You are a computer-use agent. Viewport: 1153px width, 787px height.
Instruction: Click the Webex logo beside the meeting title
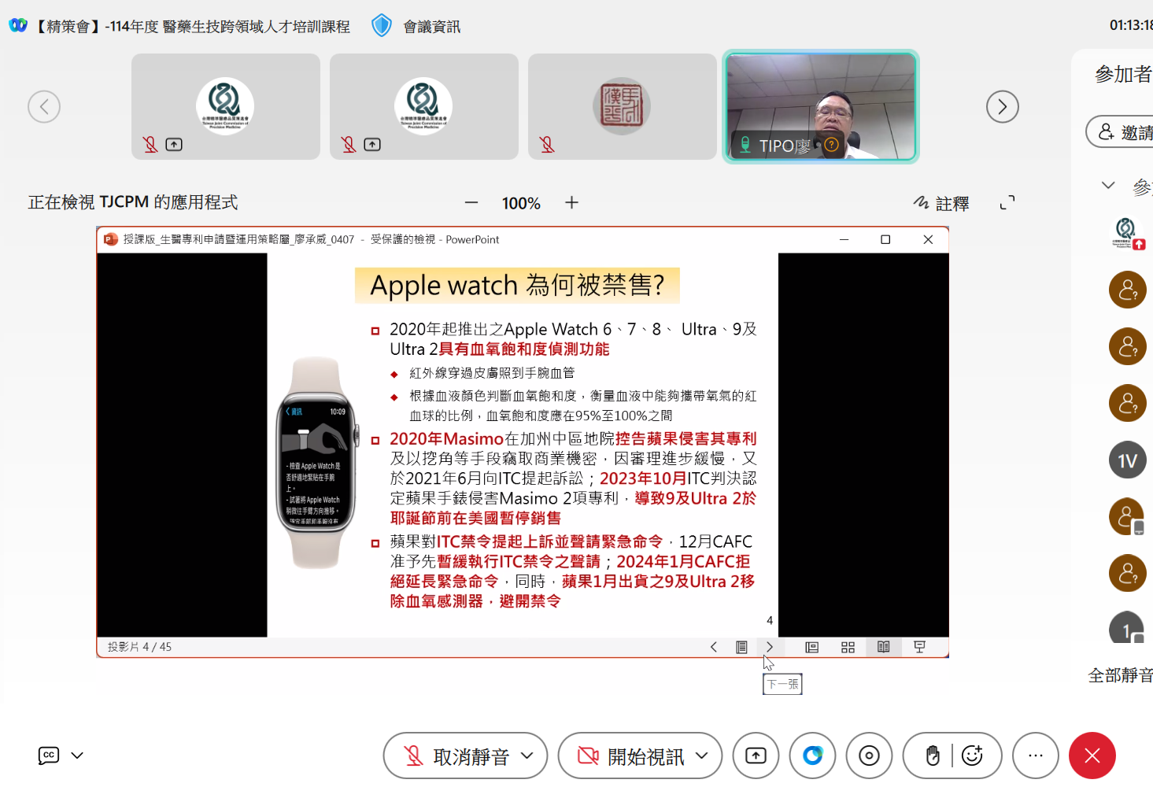[17, 26]
